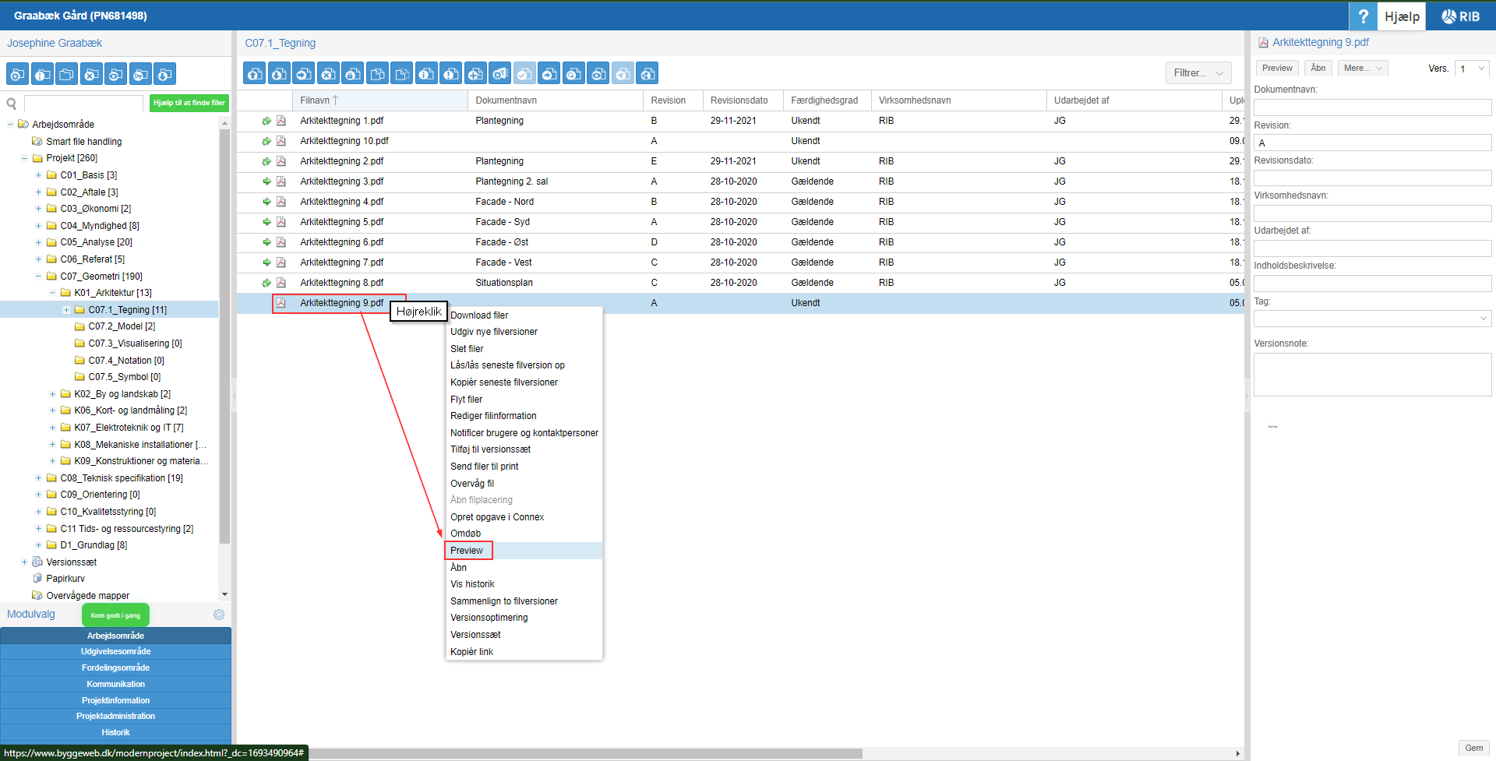The width and height of the screenshot is (1496, 761).
Task: Expand the Versionssæt tree node
Action: [x=24, y=562]
